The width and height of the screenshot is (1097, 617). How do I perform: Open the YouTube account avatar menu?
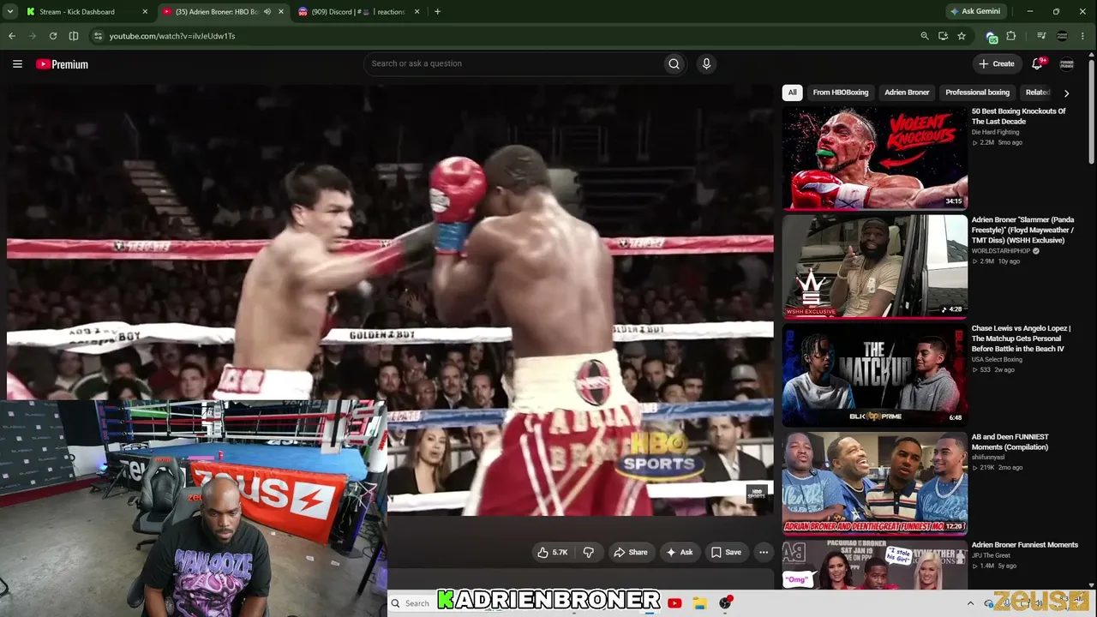tap(1067, 63)
